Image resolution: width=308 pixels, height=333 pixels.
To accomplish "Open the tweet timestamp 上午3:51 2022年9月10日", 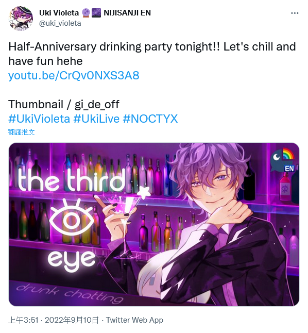I will pos(54,320).
